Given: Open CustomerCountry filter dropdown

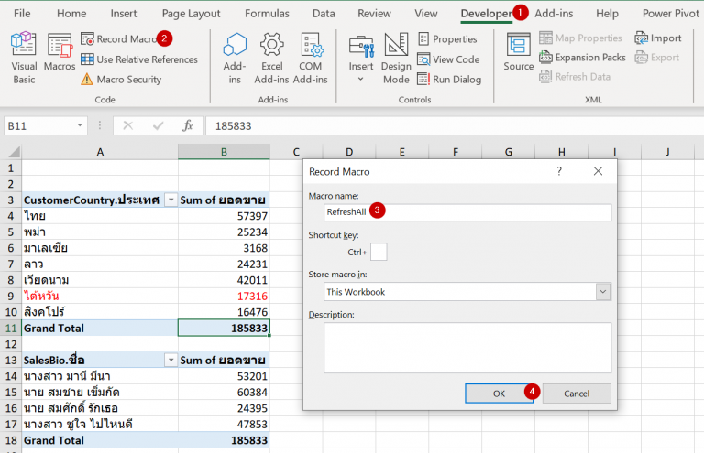Looking at the screenshot, I should pos(170,200).
